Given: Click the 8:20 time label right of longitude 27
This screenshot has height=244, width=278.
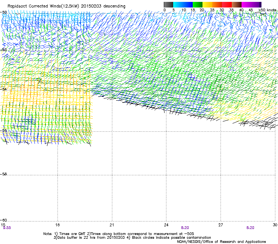Looking at the screenshot, I should pos(250,228).
